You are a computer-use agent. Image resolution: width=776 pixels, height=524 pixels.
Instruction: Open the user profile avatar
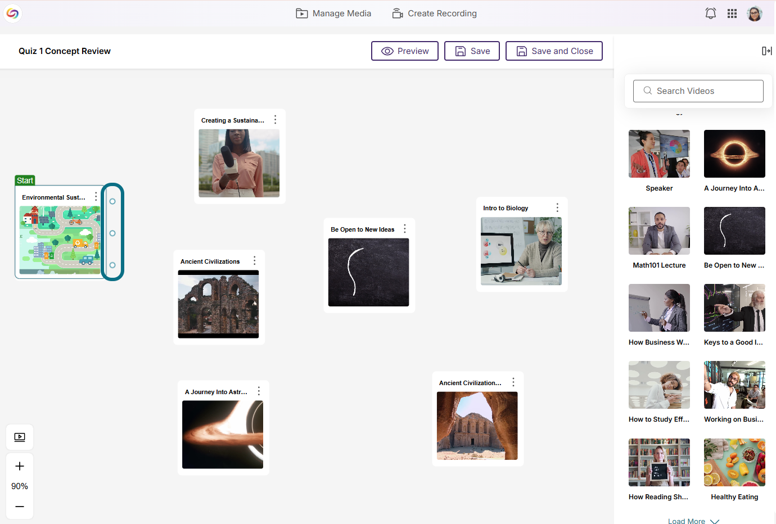pyautogui.click(x=755, y=13)
